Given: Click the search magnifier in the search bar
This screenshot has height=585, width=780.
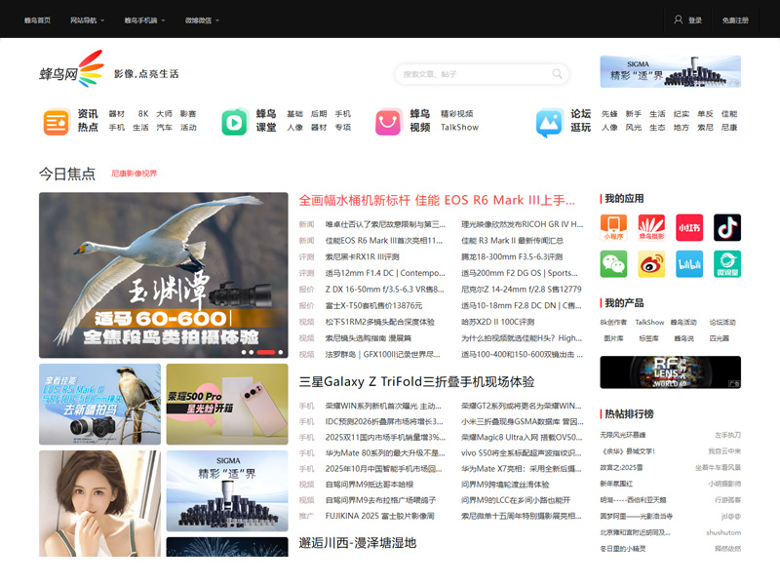Looking at the screenshot, I should point(557,74).
